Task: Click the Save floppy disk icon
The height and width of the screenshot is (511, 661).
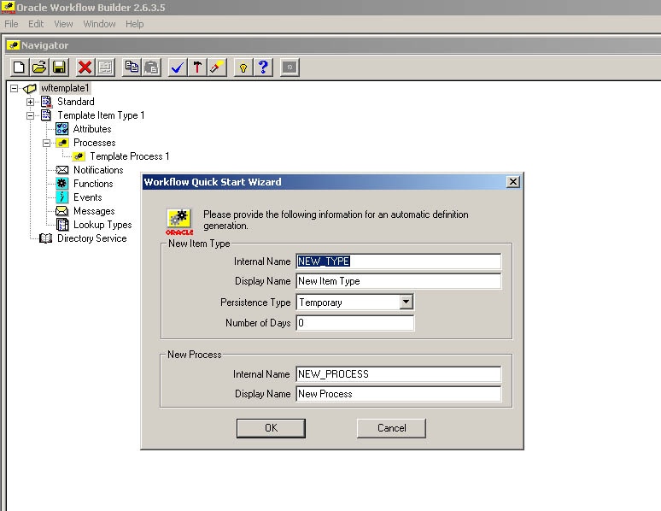Action: [x=60, y=68]
